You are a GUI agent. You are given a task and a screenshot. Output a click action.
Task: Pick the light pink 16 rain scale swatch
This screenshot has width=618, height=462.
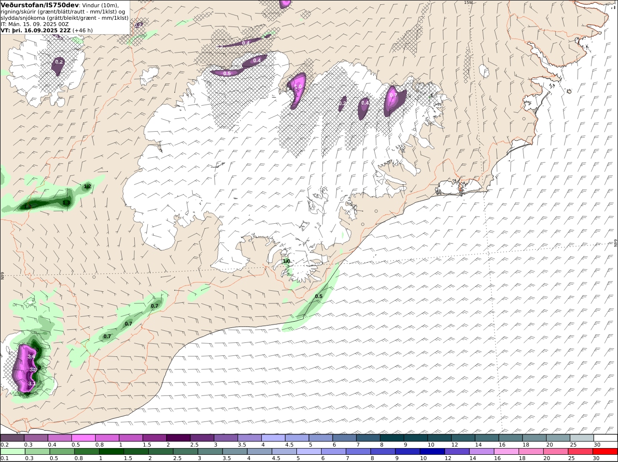507,451
